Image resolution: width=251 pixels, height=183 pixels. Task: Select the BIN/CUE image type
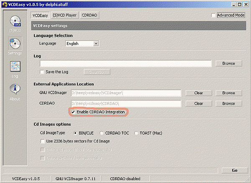75,133
